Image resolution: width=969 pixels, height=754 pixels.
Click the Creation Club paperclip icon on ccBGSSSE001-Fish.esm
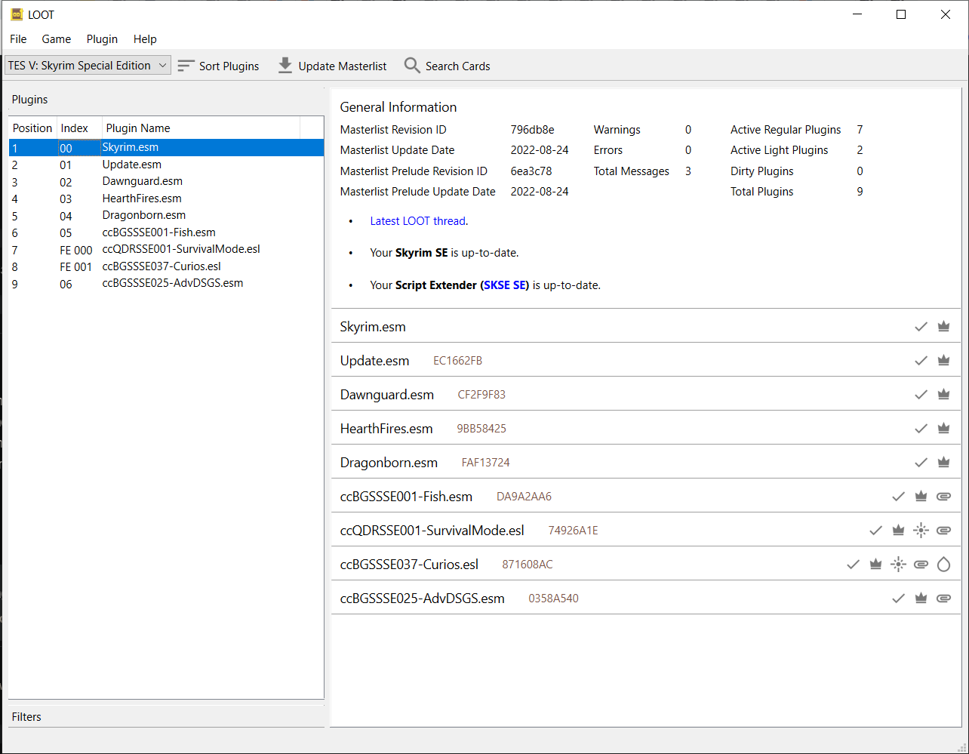click(x=943, y=496)
